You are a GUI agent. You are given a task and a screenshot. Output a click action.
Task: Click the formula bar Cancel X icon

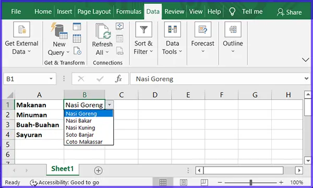click(81, 79)
